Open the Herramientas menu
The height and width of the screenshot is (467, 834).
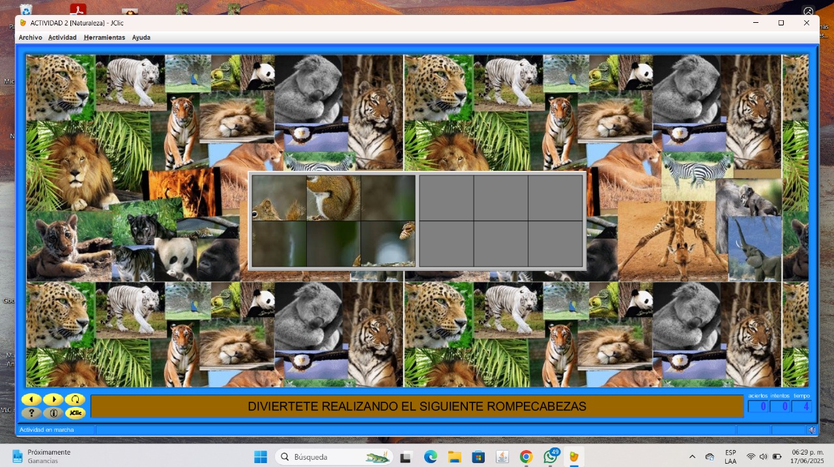(x=104, y=38)
